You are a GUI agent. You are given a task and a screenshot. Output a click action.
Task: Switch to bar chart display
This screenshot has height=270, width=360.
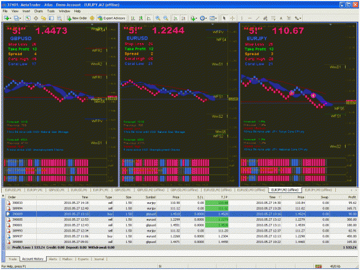(133, 18)
